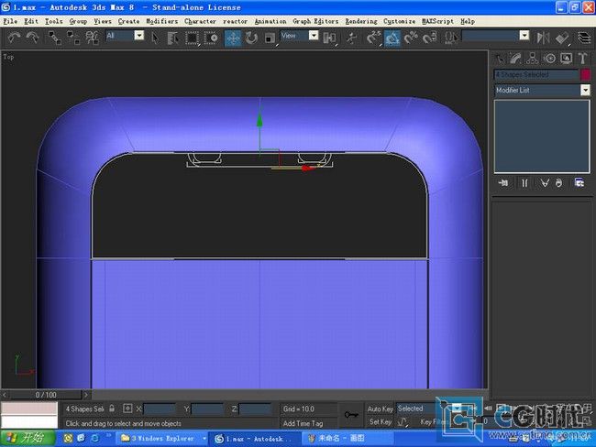596x447 pixels.
Task: Open the Modifiers menu
Action: click(162, 21)
